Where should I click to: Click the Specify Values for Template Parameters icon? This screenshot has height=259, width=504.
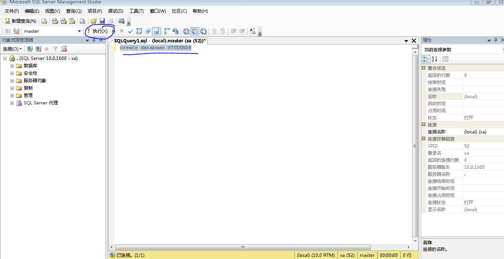[253, 31]
